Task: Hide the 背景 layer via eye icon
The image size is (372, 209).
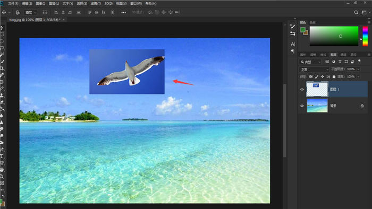Action: [302, 106]
